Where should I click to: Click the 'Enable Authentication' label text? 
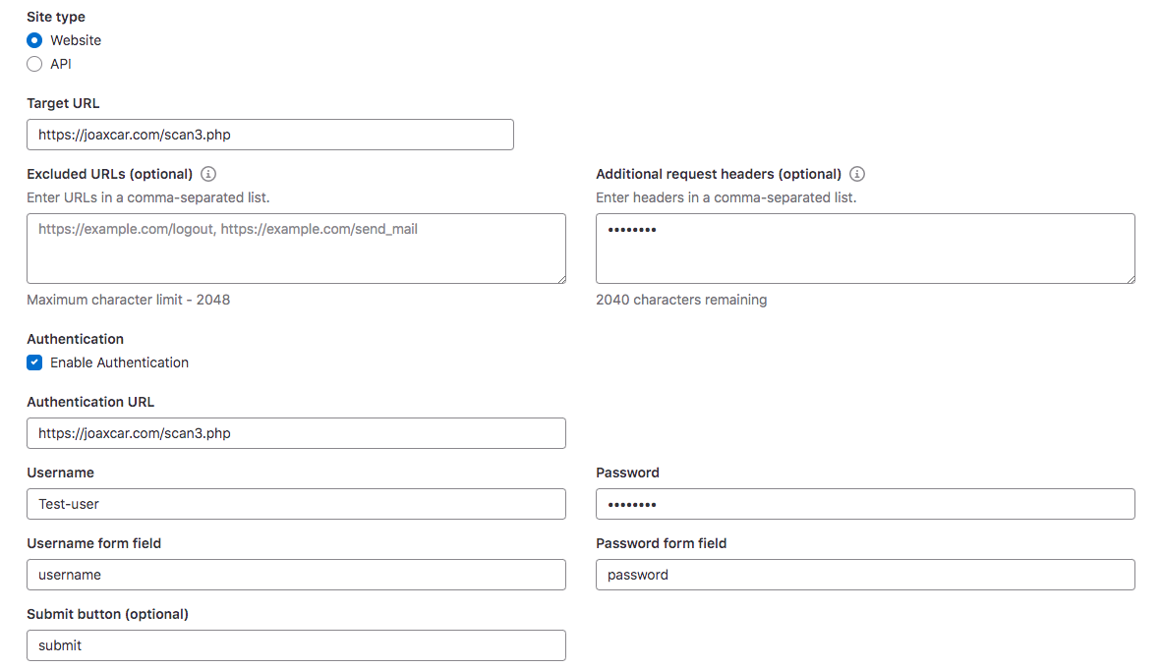point(119,362)
